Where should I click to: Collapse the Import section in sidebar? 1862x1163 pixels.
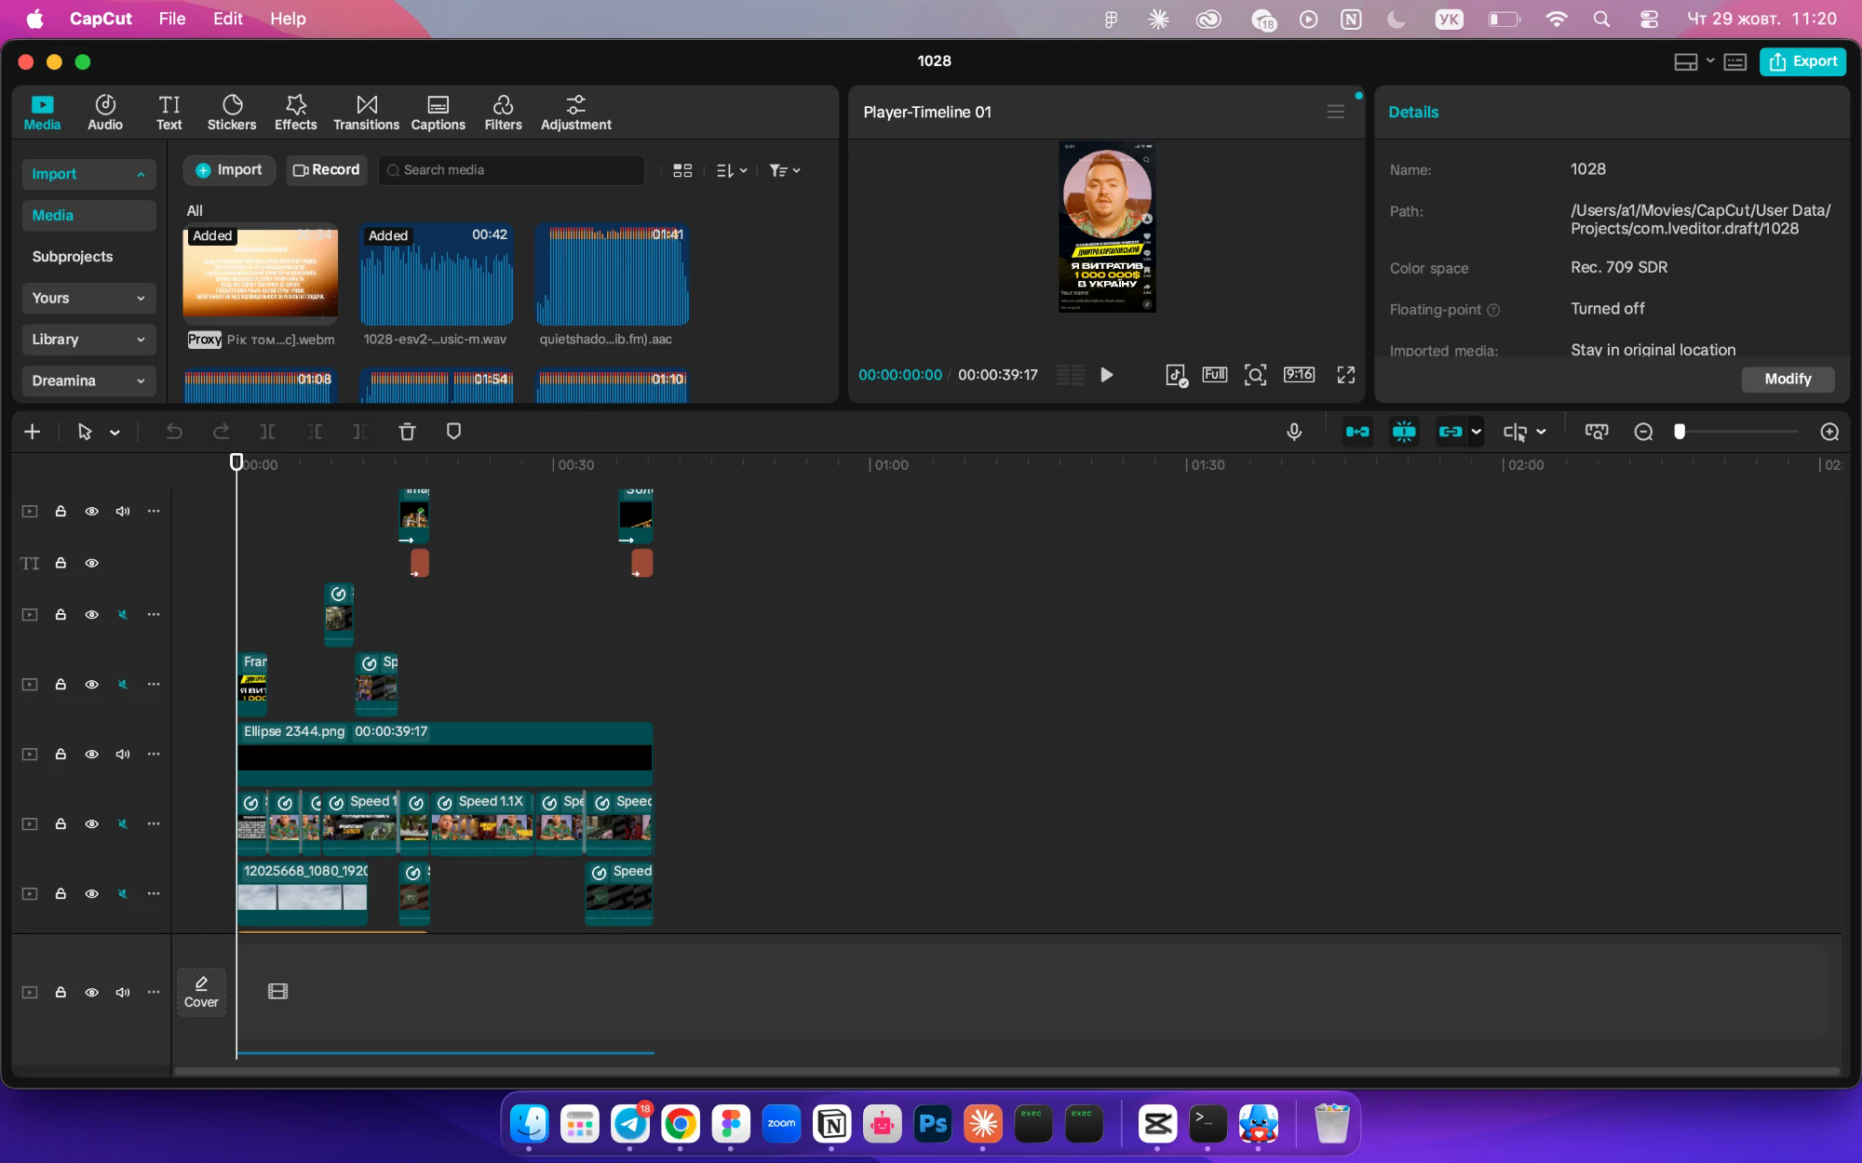coord(88,174)
